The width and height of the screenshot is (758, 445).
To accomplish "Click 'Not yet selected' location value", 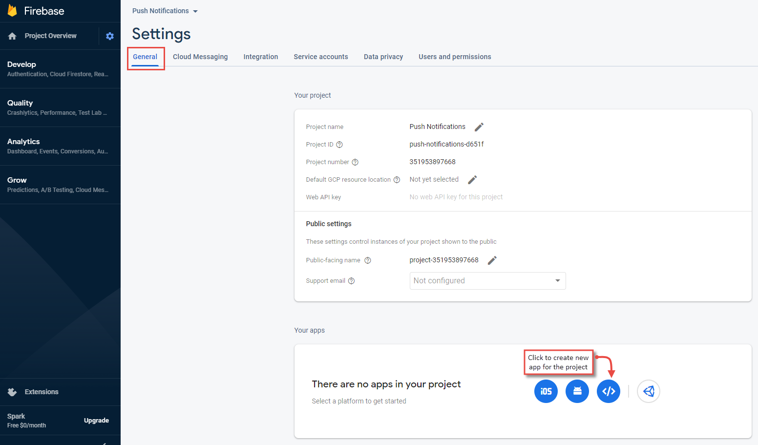I will pyautogui.click(x=434, y=179).
